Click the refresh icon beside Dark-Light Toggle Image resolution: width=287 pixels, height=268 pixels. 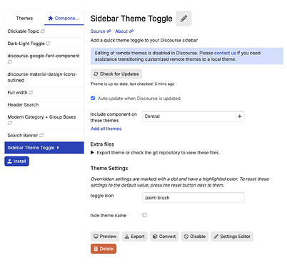click(48, 44)
